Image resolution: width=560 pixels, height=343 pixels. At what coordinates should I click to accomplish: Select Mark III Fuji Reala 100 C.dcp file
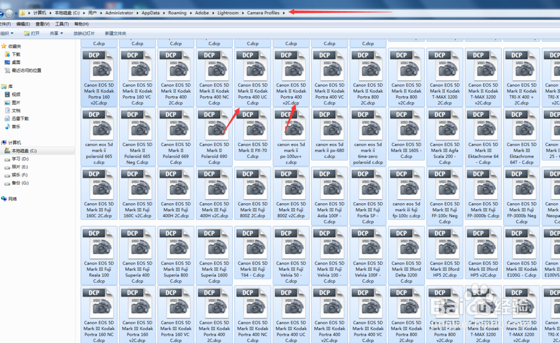pyautogui.click(x=99, y=255)
